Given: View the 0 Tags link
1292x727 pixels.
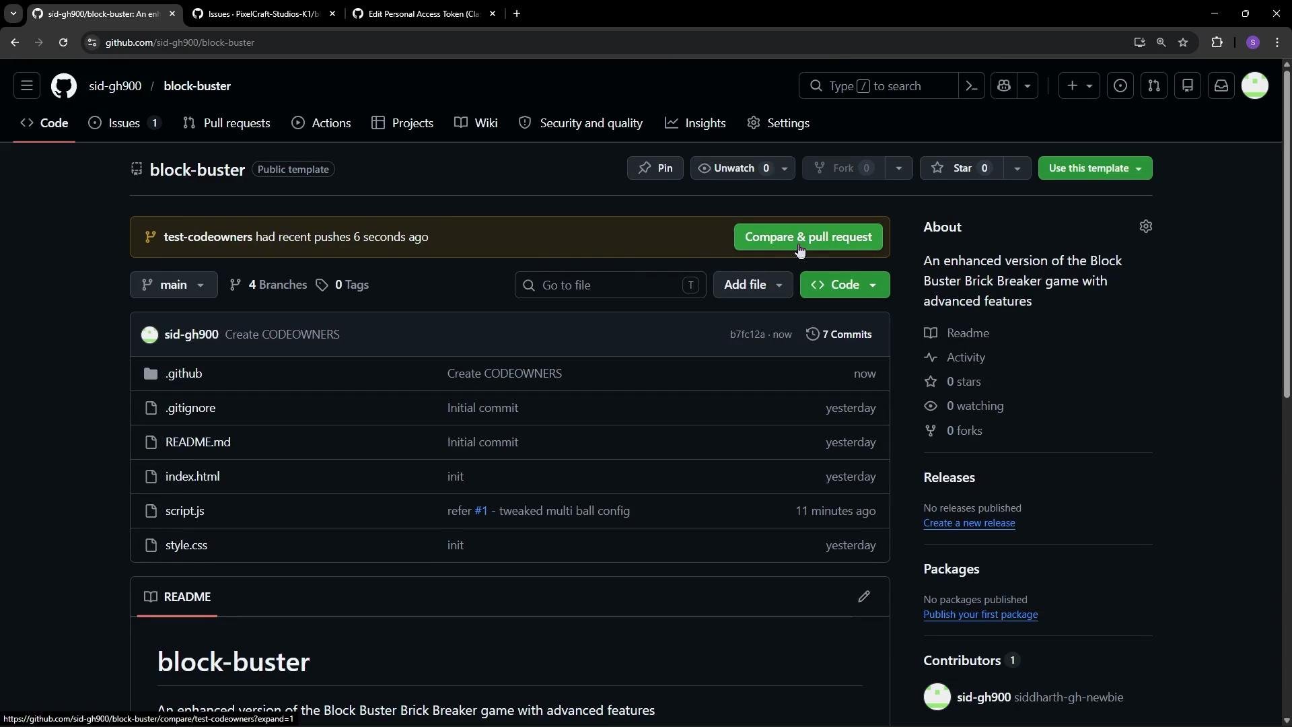Looking at the screenshot, I should [x=343, y=285].
